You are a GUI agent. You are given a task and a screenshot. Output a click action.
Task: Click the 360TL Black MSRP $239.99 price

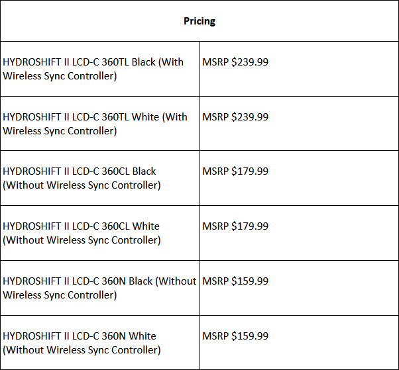[235, 62]
